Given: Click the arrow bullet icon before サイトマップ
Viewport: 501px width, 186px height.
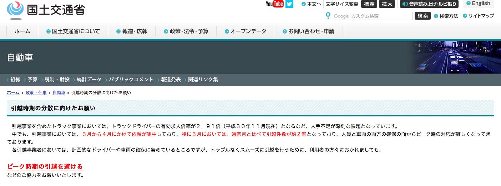Looking at the screenshot, I should 465,16.
